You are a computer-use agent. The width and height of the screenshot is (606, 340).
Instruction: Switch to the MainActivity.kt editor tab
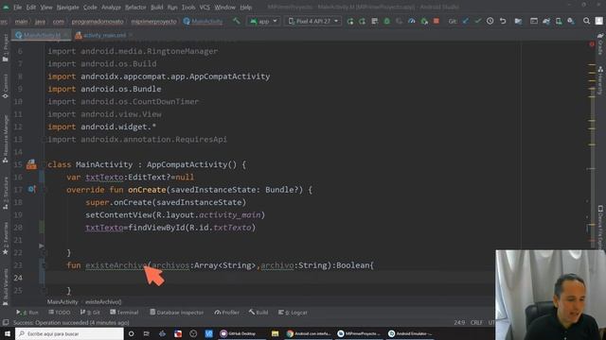point(42,35)
